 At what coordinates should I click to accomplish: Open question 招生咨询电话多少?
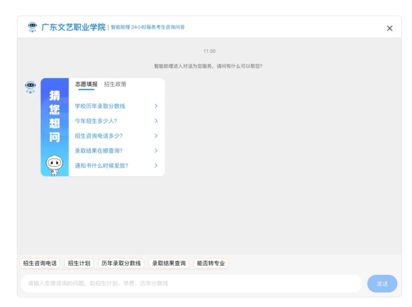pyautogui.click(x=98, y=136)
